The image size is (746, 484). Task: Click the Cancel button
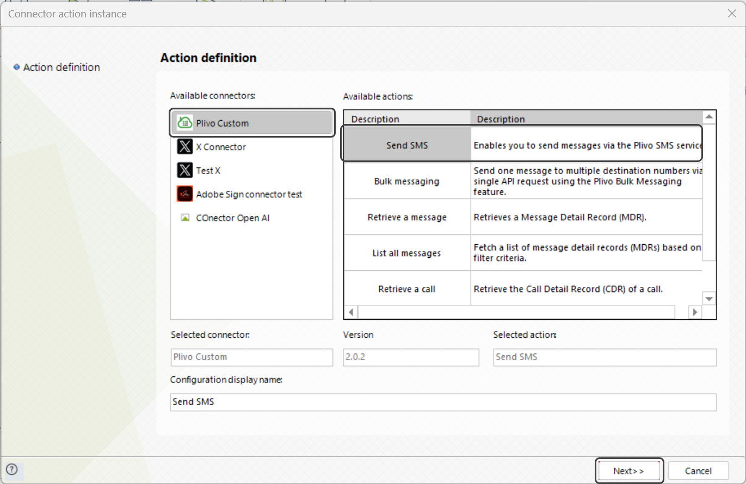[698, 471]
